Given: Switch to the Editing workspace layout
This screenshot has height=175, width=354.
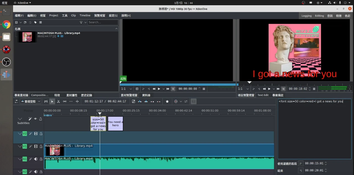Looking at the screenshot, I should coord(319,16).
